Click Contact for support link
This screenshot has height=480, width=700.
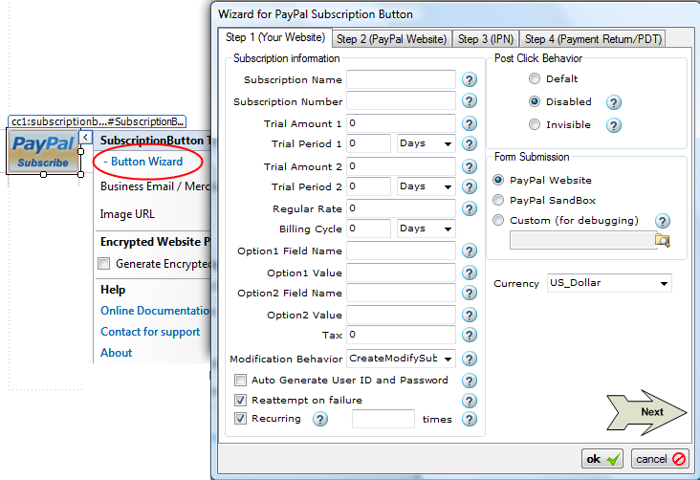tap(150, 332)
